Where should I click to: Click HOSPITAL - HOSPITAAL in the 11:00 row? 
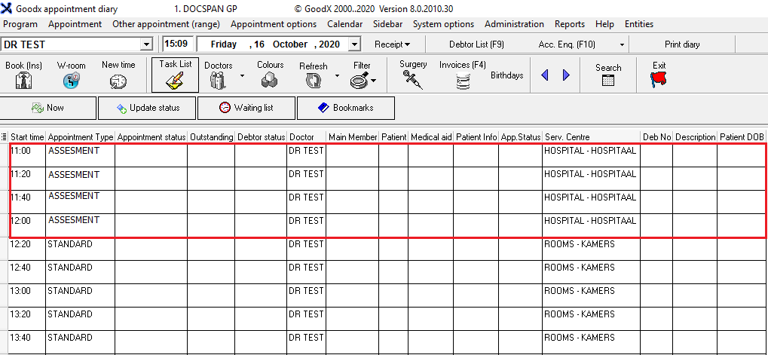tap(590, 150)
